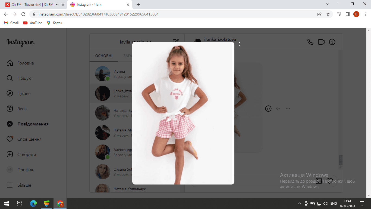Bookmark this page with star icon

328,14
